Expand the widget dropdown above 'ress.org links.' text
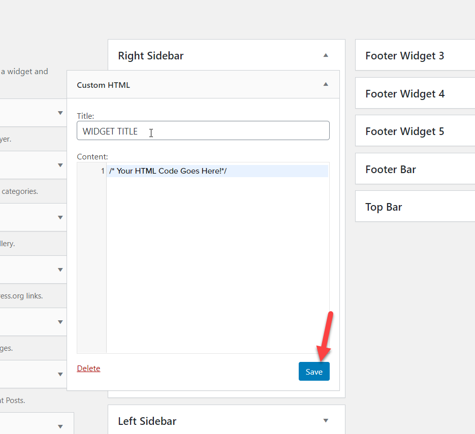Screen dimensions: 475x434 (60, 270)
